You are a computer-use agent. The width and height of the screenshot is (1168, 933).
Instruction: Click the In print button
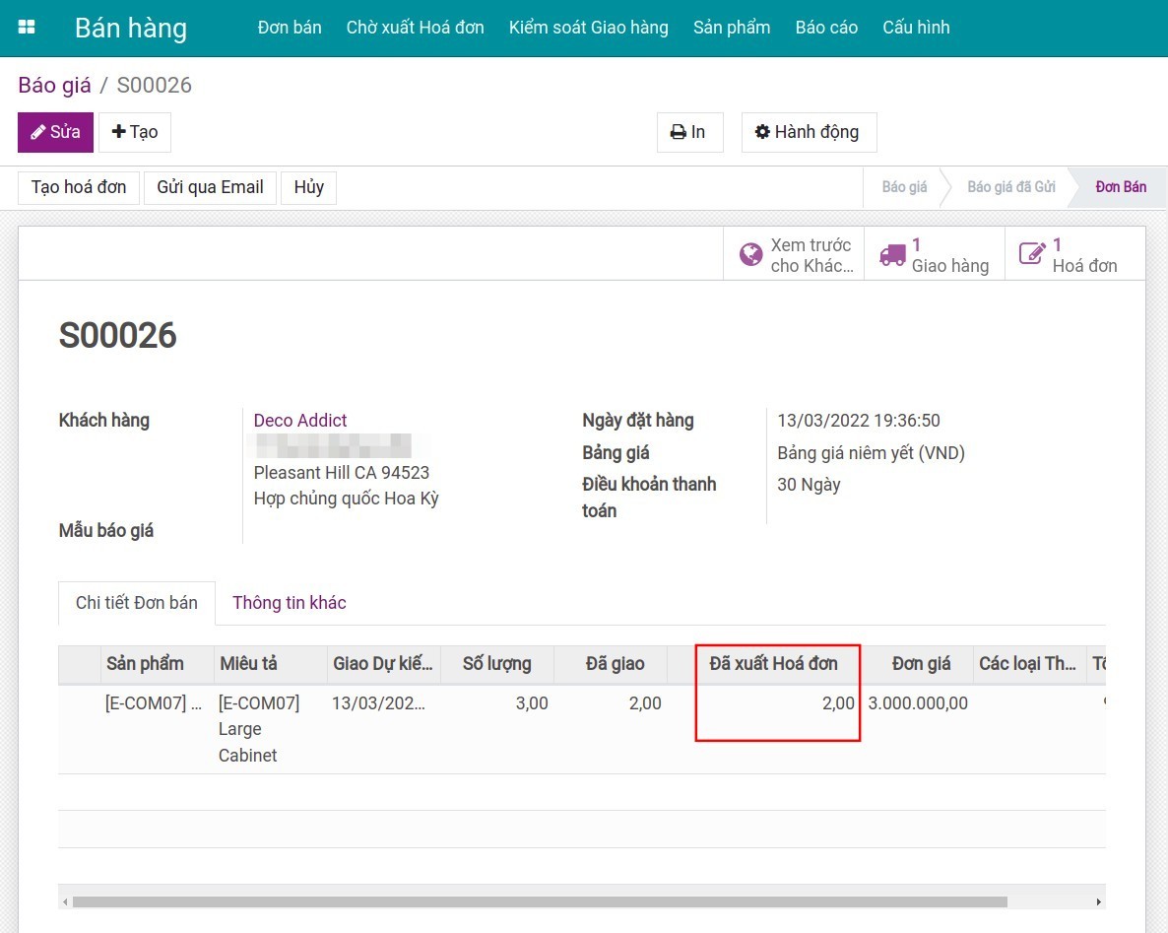(689, 132)
